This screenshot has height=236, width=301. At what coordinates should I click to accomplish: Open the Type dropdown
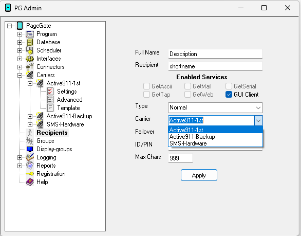(215, 107)
